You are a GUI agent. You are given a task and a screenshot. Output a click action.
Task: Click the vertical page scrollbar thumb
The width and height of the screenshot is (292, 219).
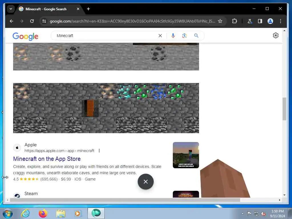tap(284, 109)
